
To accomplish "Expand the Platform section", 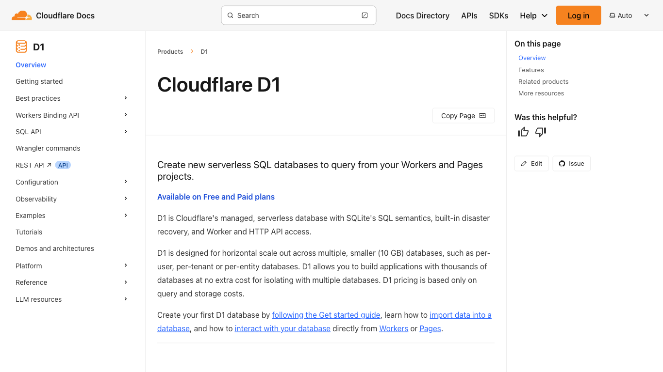I will pos(125,265).
